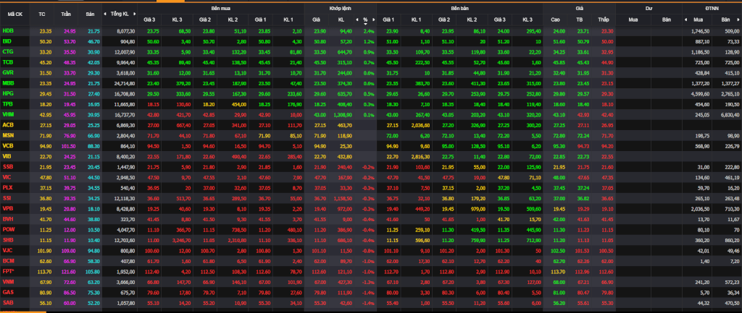
Task: Click VHM foreign sell value 6,830,40
Action: point(730,114)
